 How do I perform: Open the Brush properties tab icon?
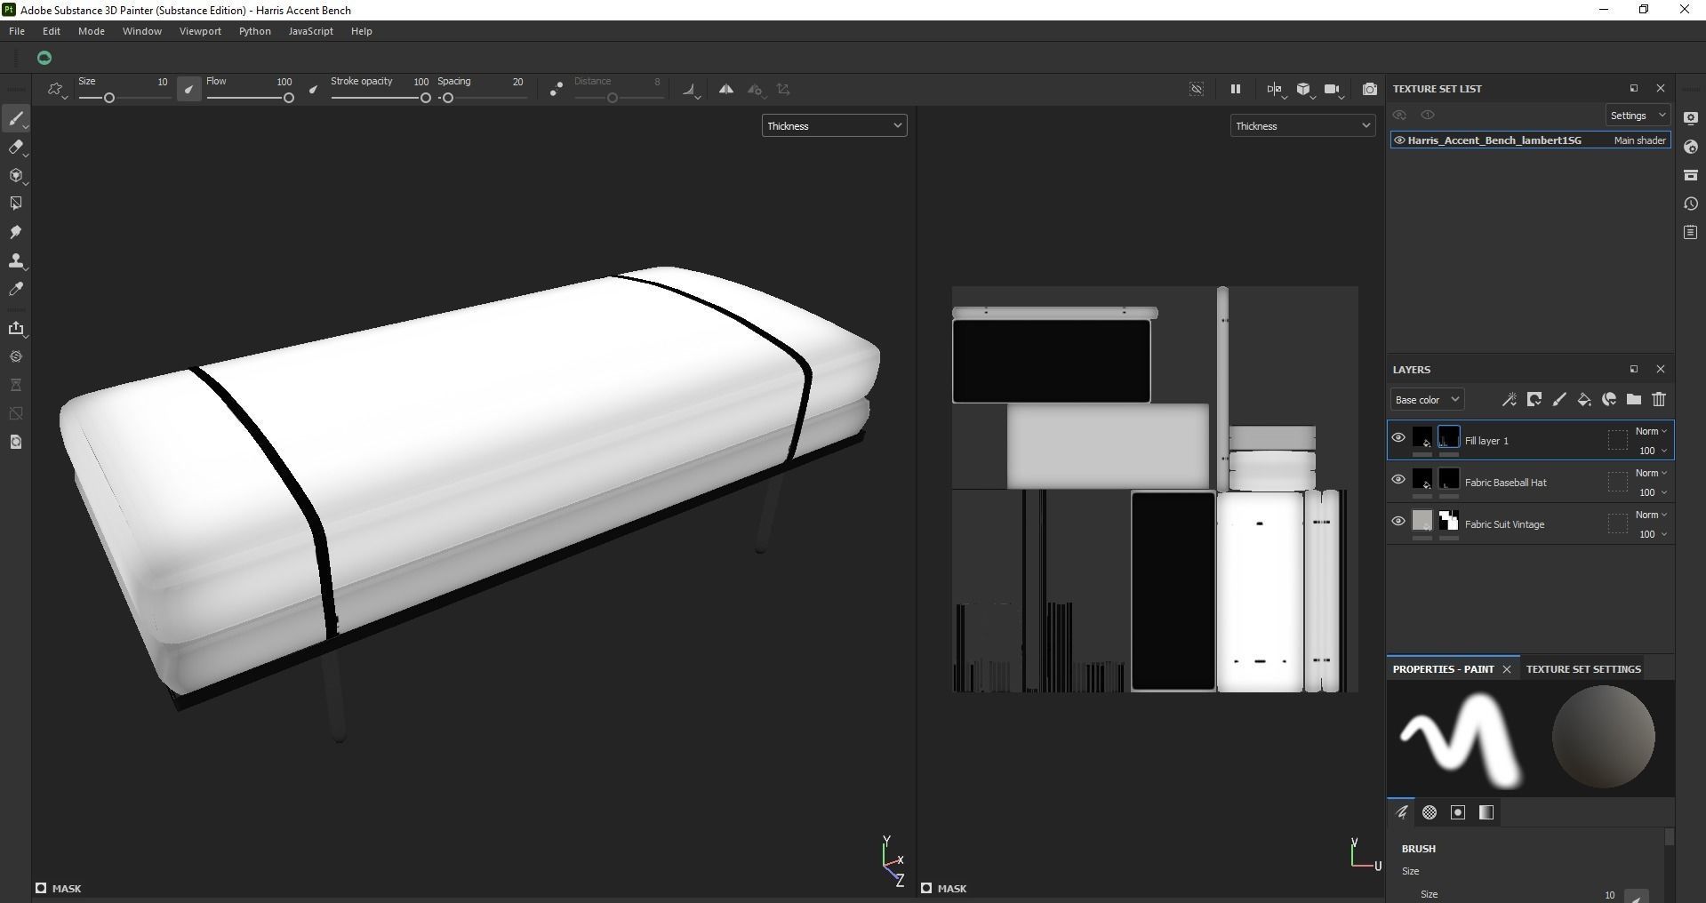point(1402,812)
